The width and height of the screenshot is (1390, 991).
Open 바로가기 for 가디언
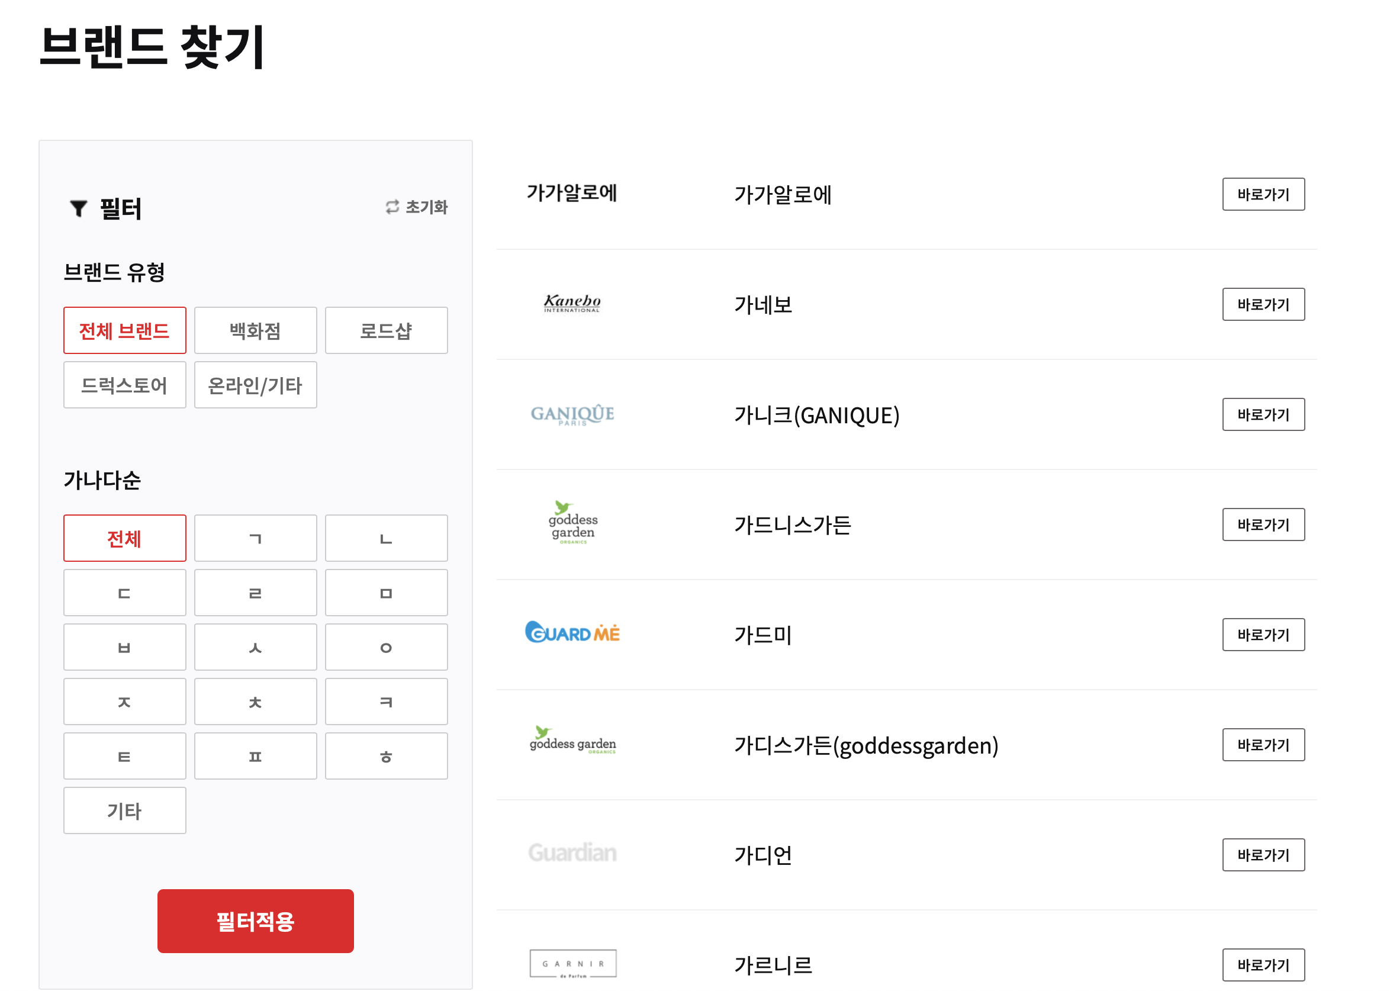point(1263,855)
